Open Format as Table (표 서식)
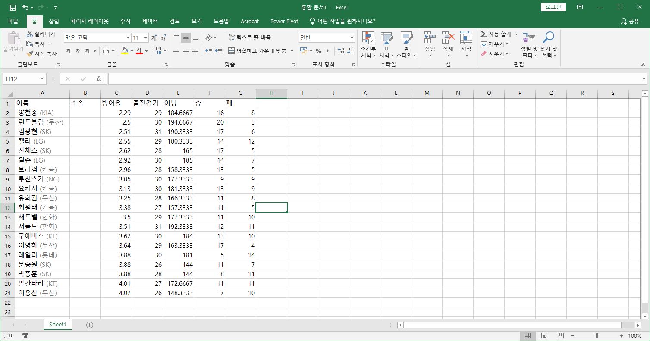The height and width of the screenshot is (341, 650). point(386,45)
